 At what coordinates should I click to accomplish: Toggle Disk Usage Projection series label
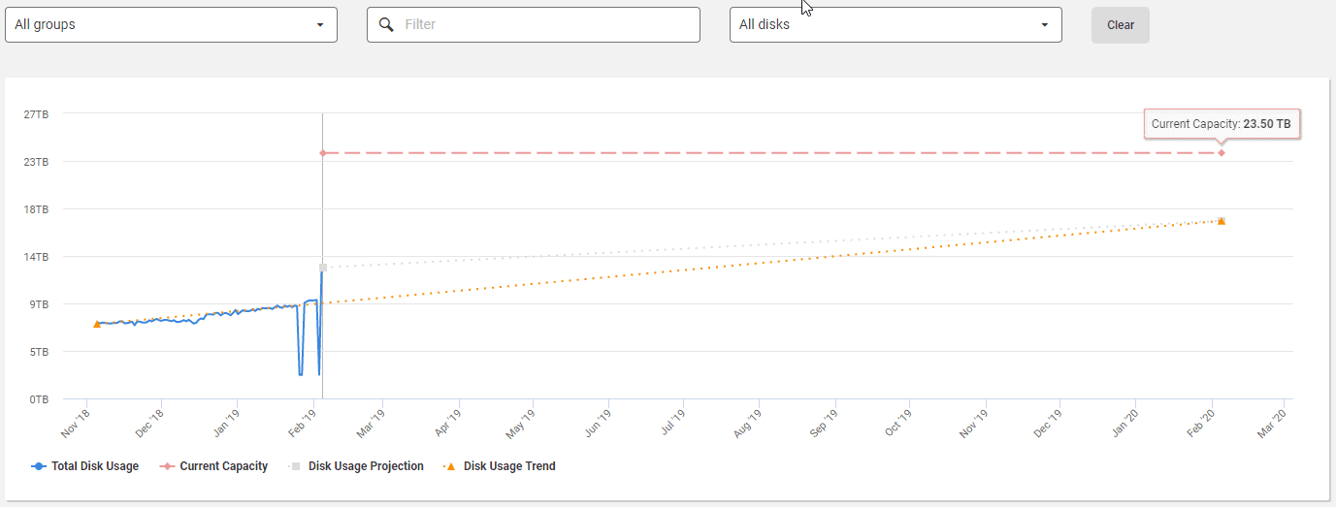pyautogui.click(x=366, y=466)
